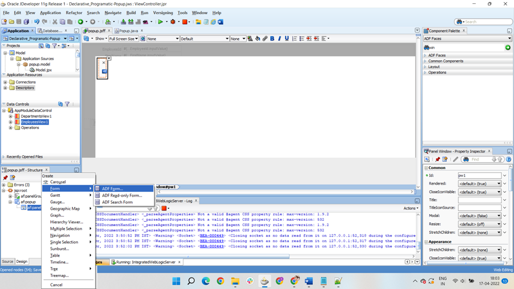Choose Cancel in the Create menu
The height and width of the screenshot is (289, 514).
coord(68,285)
